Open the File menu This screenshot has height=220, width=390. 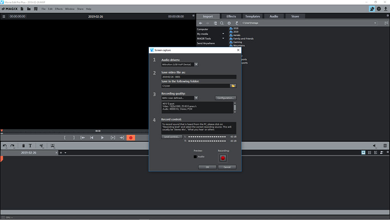pyautogui.click(x=43, y=9)
